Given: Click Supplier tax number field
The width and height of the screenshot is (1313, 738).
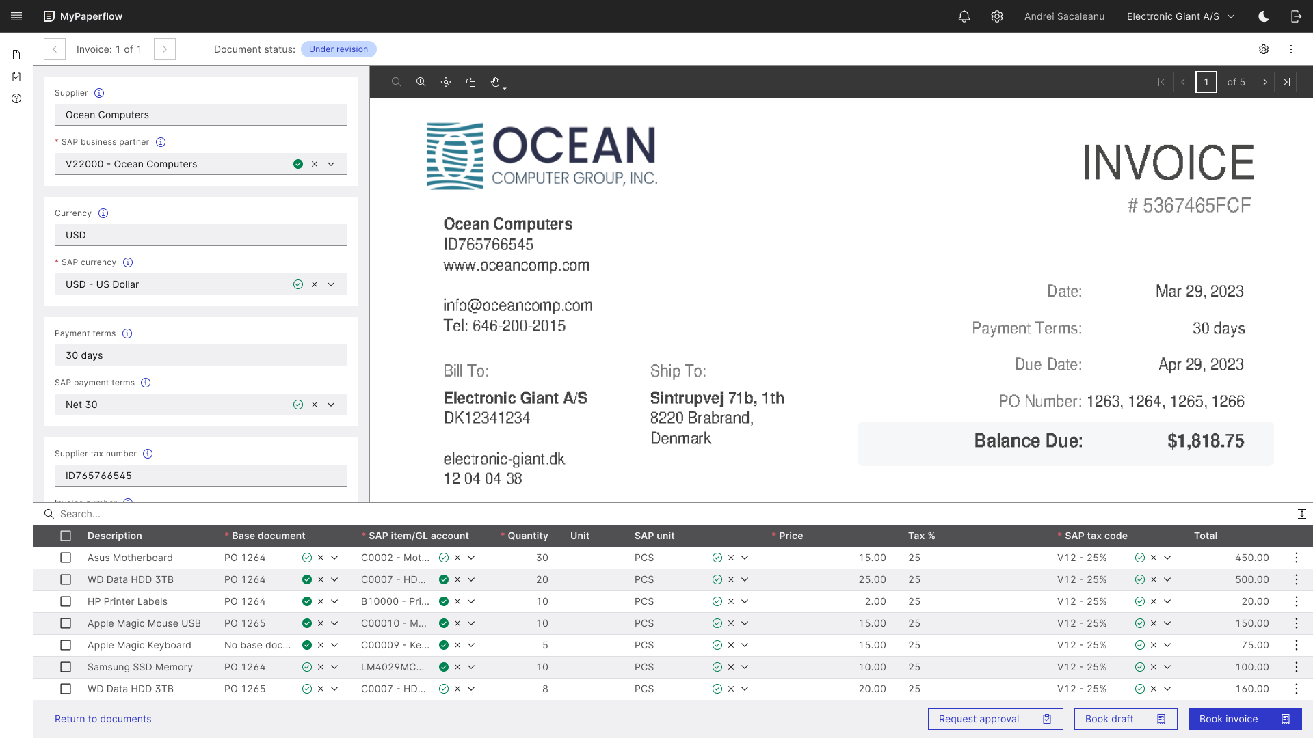Looking at the screenshot, I should pyautogui.click(x=201, y=476).
